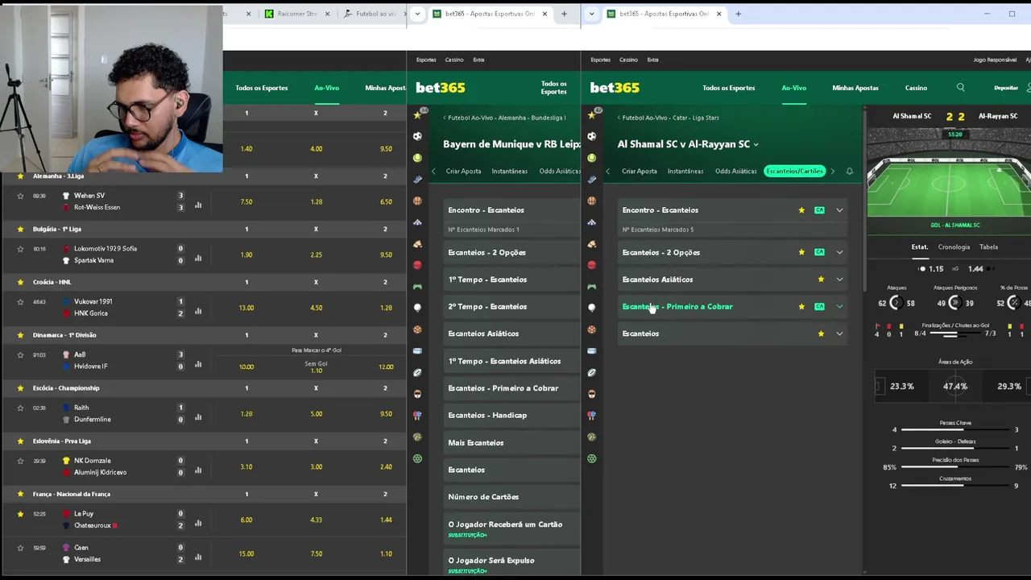
Task: Select tennis ball icon in middle window sidebar
Action: [x=417, y=158]
